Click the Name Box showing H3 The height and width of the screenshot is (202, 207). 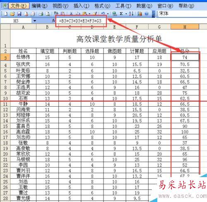[x=16, y=21]
